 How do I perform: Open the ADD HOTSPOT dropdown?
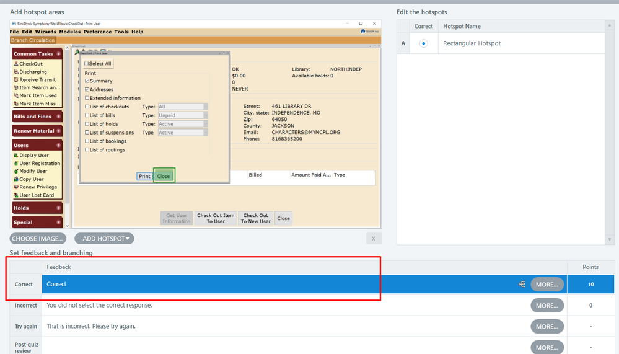coord(104,239)
